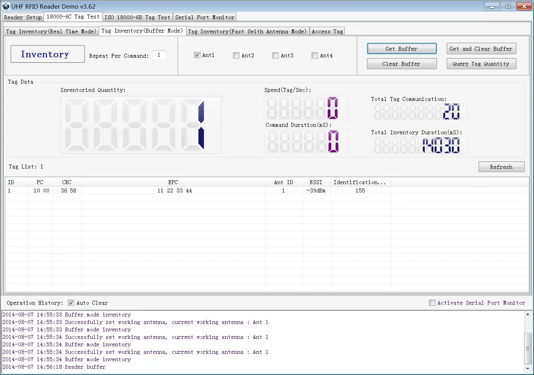
Task: Click the Clear Buffer button
Action: (401, 63)
